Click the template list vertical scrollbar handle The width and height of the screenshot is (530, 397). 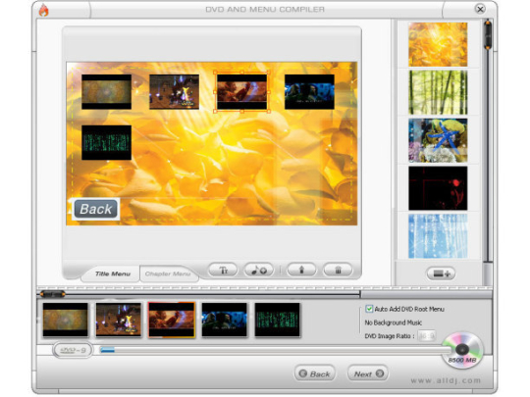click(488, 34)
